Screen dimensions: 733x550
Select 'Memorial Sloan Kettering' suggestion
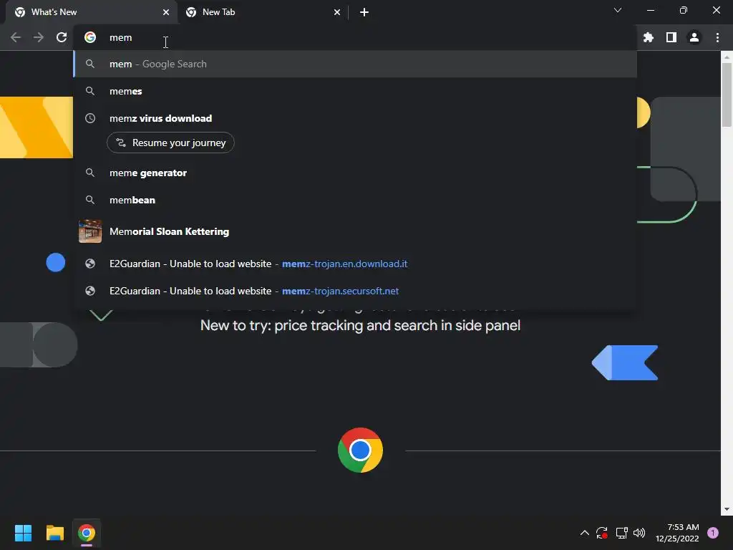click(x=355, y=231)
